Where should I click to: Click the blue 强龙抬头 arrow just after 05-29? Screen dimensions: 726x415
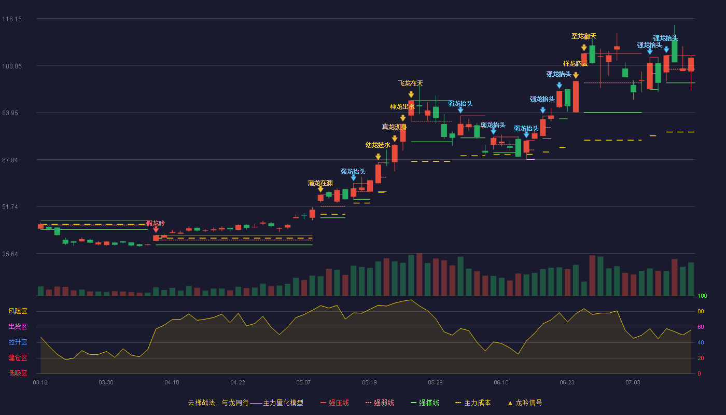[x=460, y=110]
